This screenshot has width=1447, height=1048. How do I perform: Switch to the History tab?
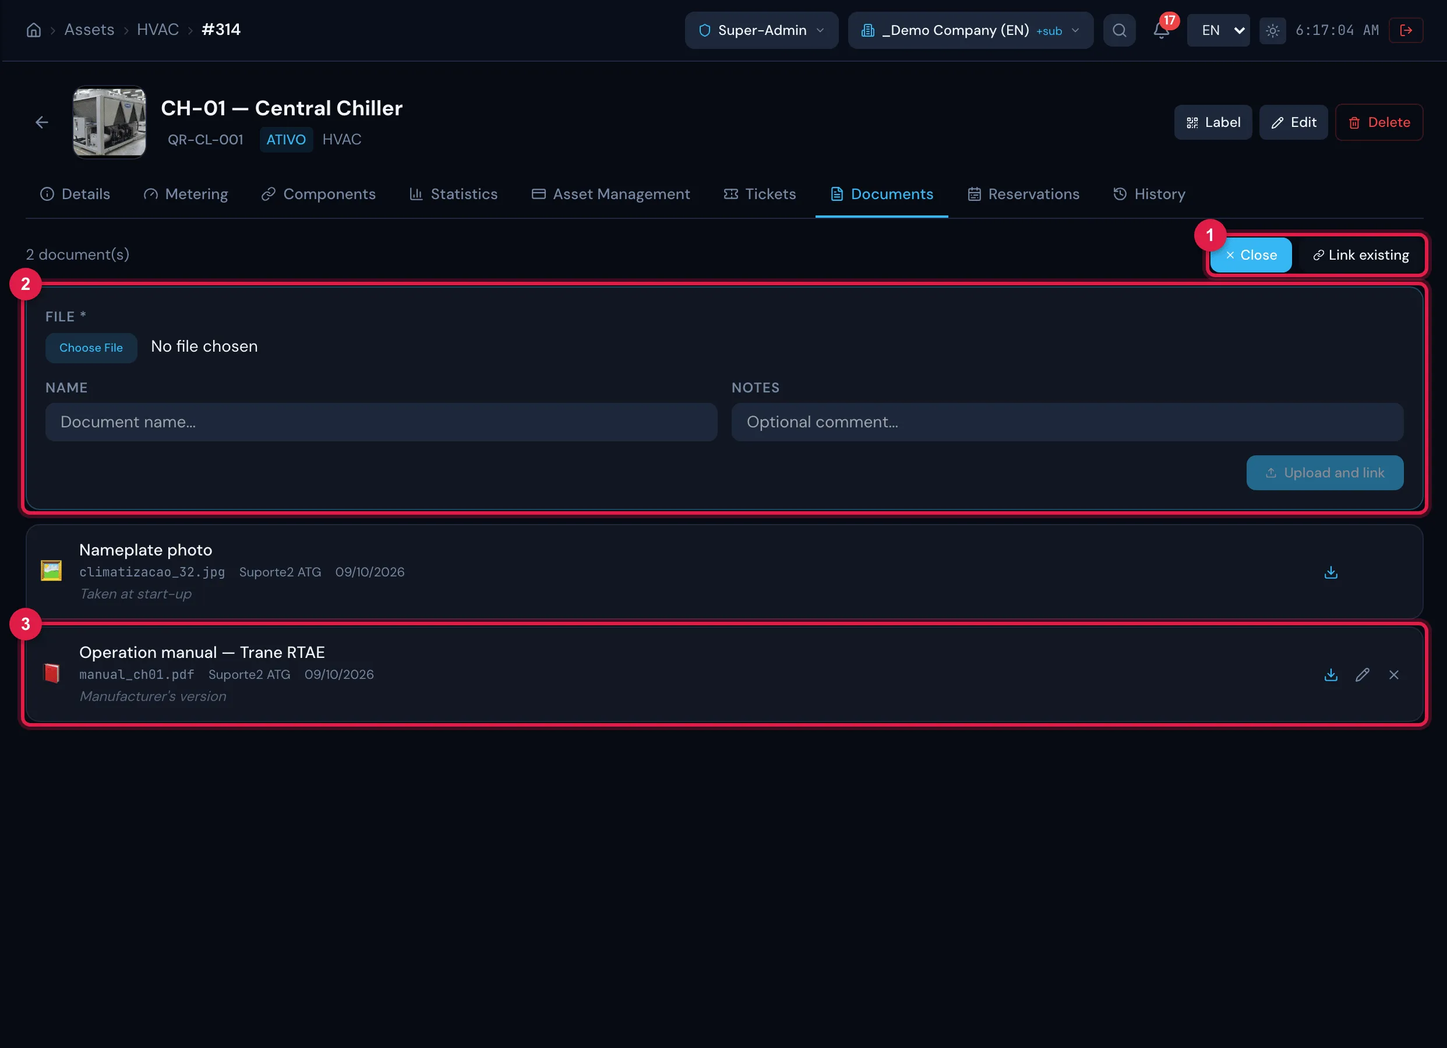(x=1149, y=194)
